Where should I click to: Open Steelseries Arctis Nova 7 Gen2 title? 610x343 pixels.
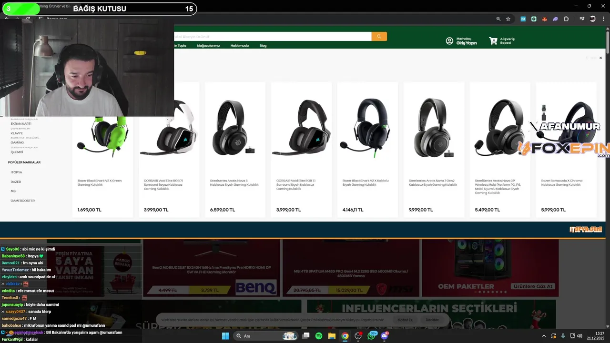pyautogui.click(x=433, y=182)
